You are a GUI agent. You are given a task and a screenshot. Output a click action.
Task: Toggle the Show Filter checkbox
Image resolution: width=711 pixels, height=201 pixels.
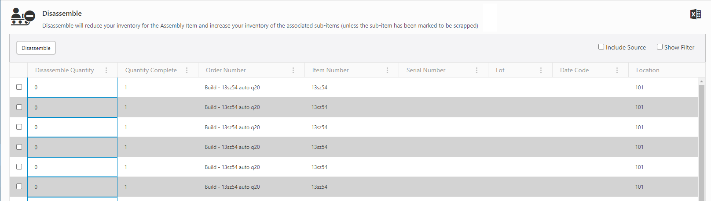point(660,47)
